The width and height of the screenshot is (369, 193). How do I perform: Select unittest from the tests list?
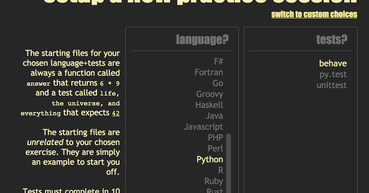click(x=331, y=85)
